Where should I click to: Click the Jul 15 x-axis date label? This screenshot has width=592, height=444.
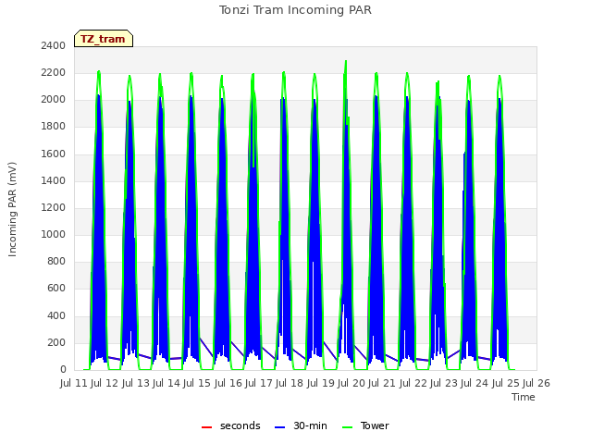pyautogui.click(x=197, y=383)
